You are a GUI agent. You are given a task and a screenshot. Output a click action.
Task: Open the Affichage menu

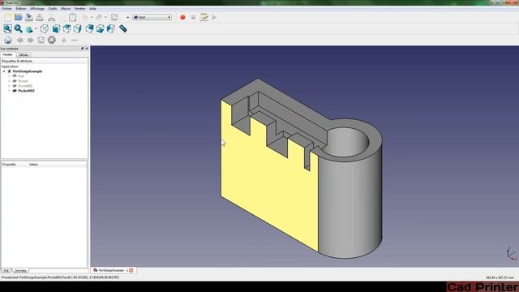[37, 8]
